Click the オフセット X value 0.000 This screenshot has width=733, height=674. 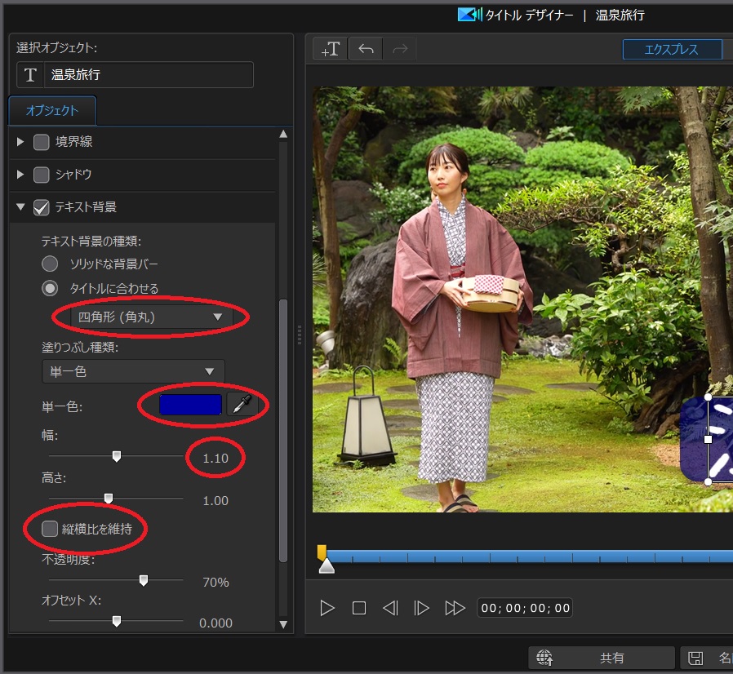coord(215,623)
